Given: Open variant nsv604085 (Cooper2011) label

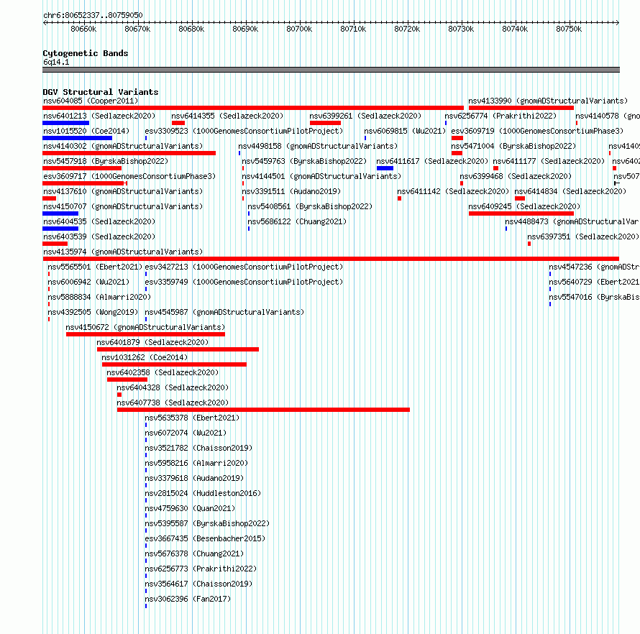Looking at the screenshot, I should 91,101.
